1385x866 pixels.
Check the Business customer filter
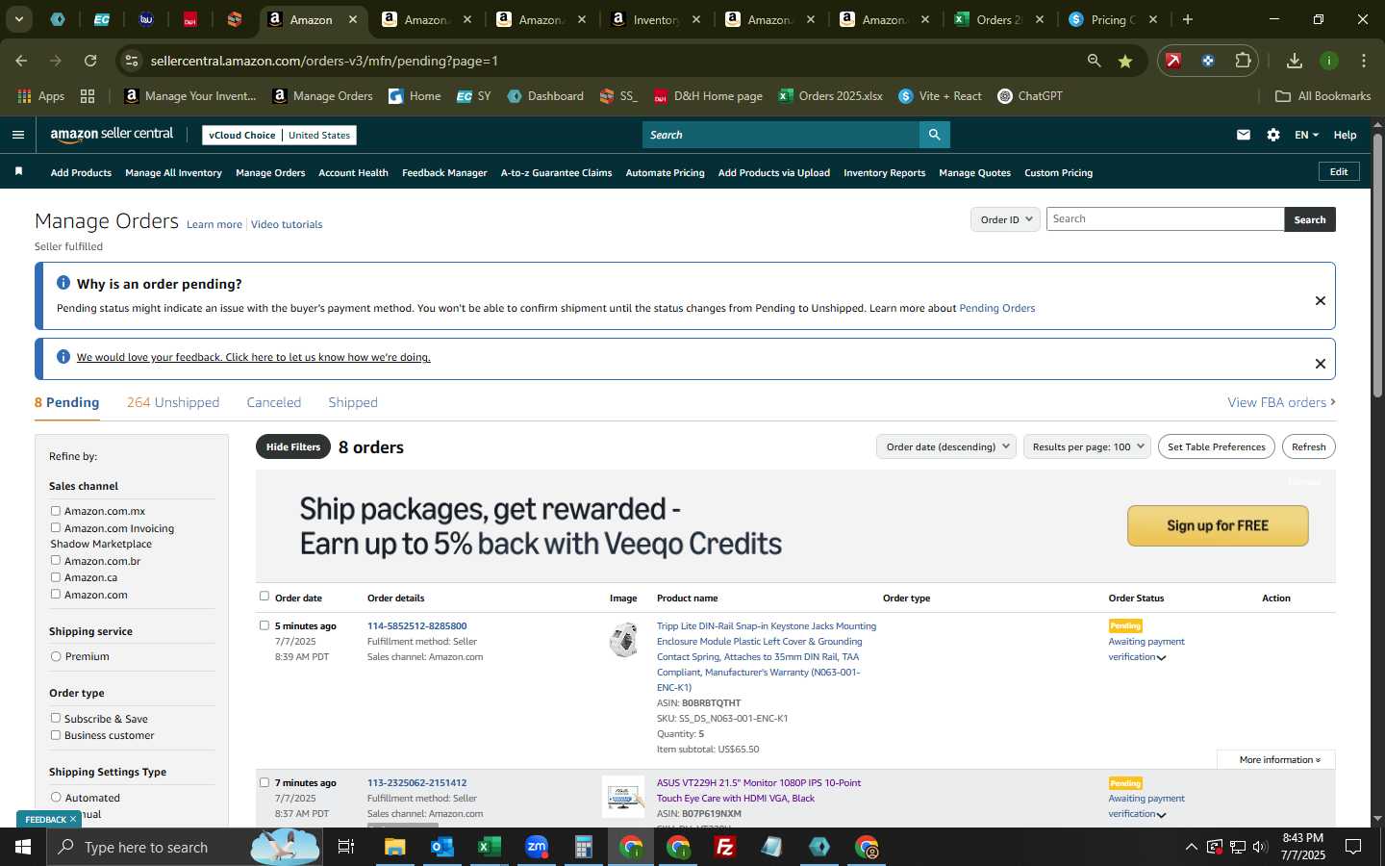[56, 735]
